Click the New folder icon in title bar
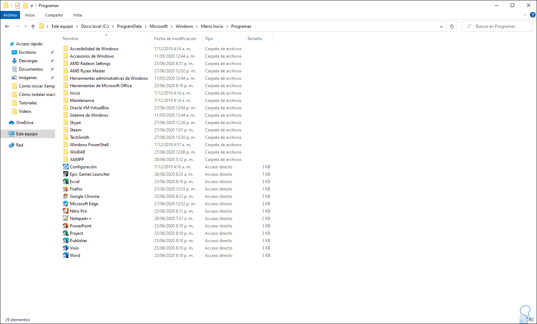This screenshot has width=537, height=324. tap(25, 6)
